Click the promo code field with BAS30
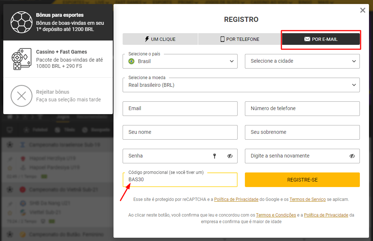This screenshot has height=241, width=373. 180,180
